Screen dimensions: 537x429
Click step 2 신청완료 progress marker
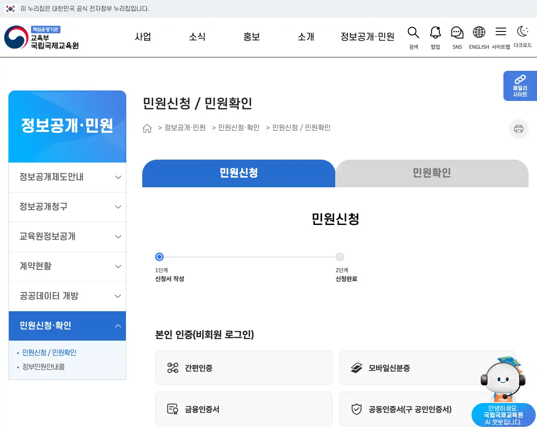340,257
